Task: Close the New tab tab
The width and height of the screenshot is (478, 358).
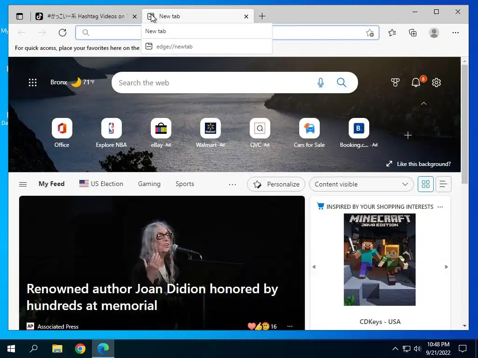Action: point(246,16)
